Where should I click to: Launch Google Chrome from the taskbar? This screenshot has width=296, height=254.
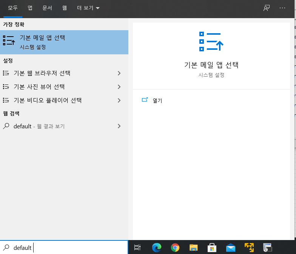tap(175, 248)
